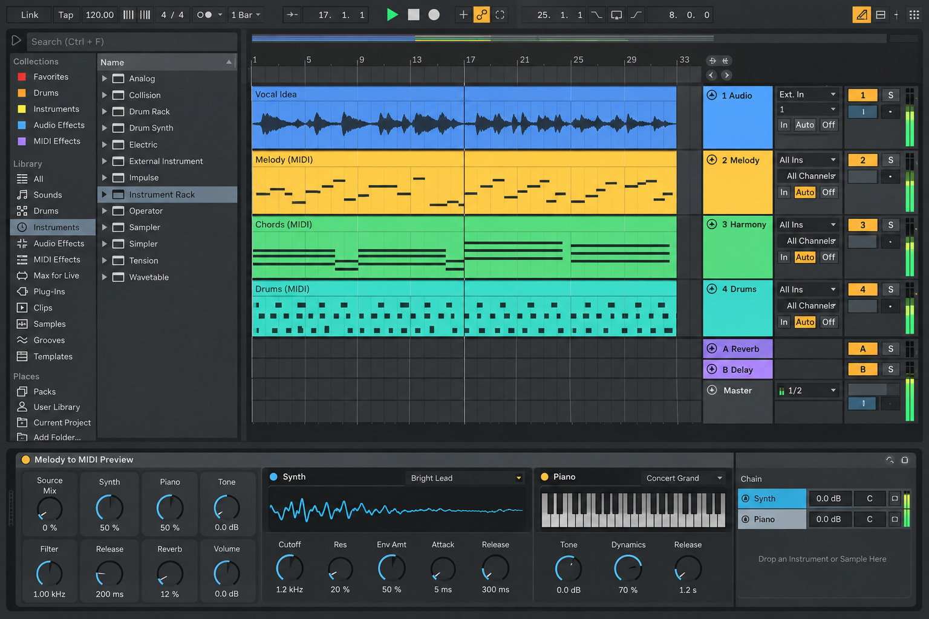Screen dimensions: 929x619
Task: Click the 1 Audio track unfold icon
Action: [x=712, y=95]
